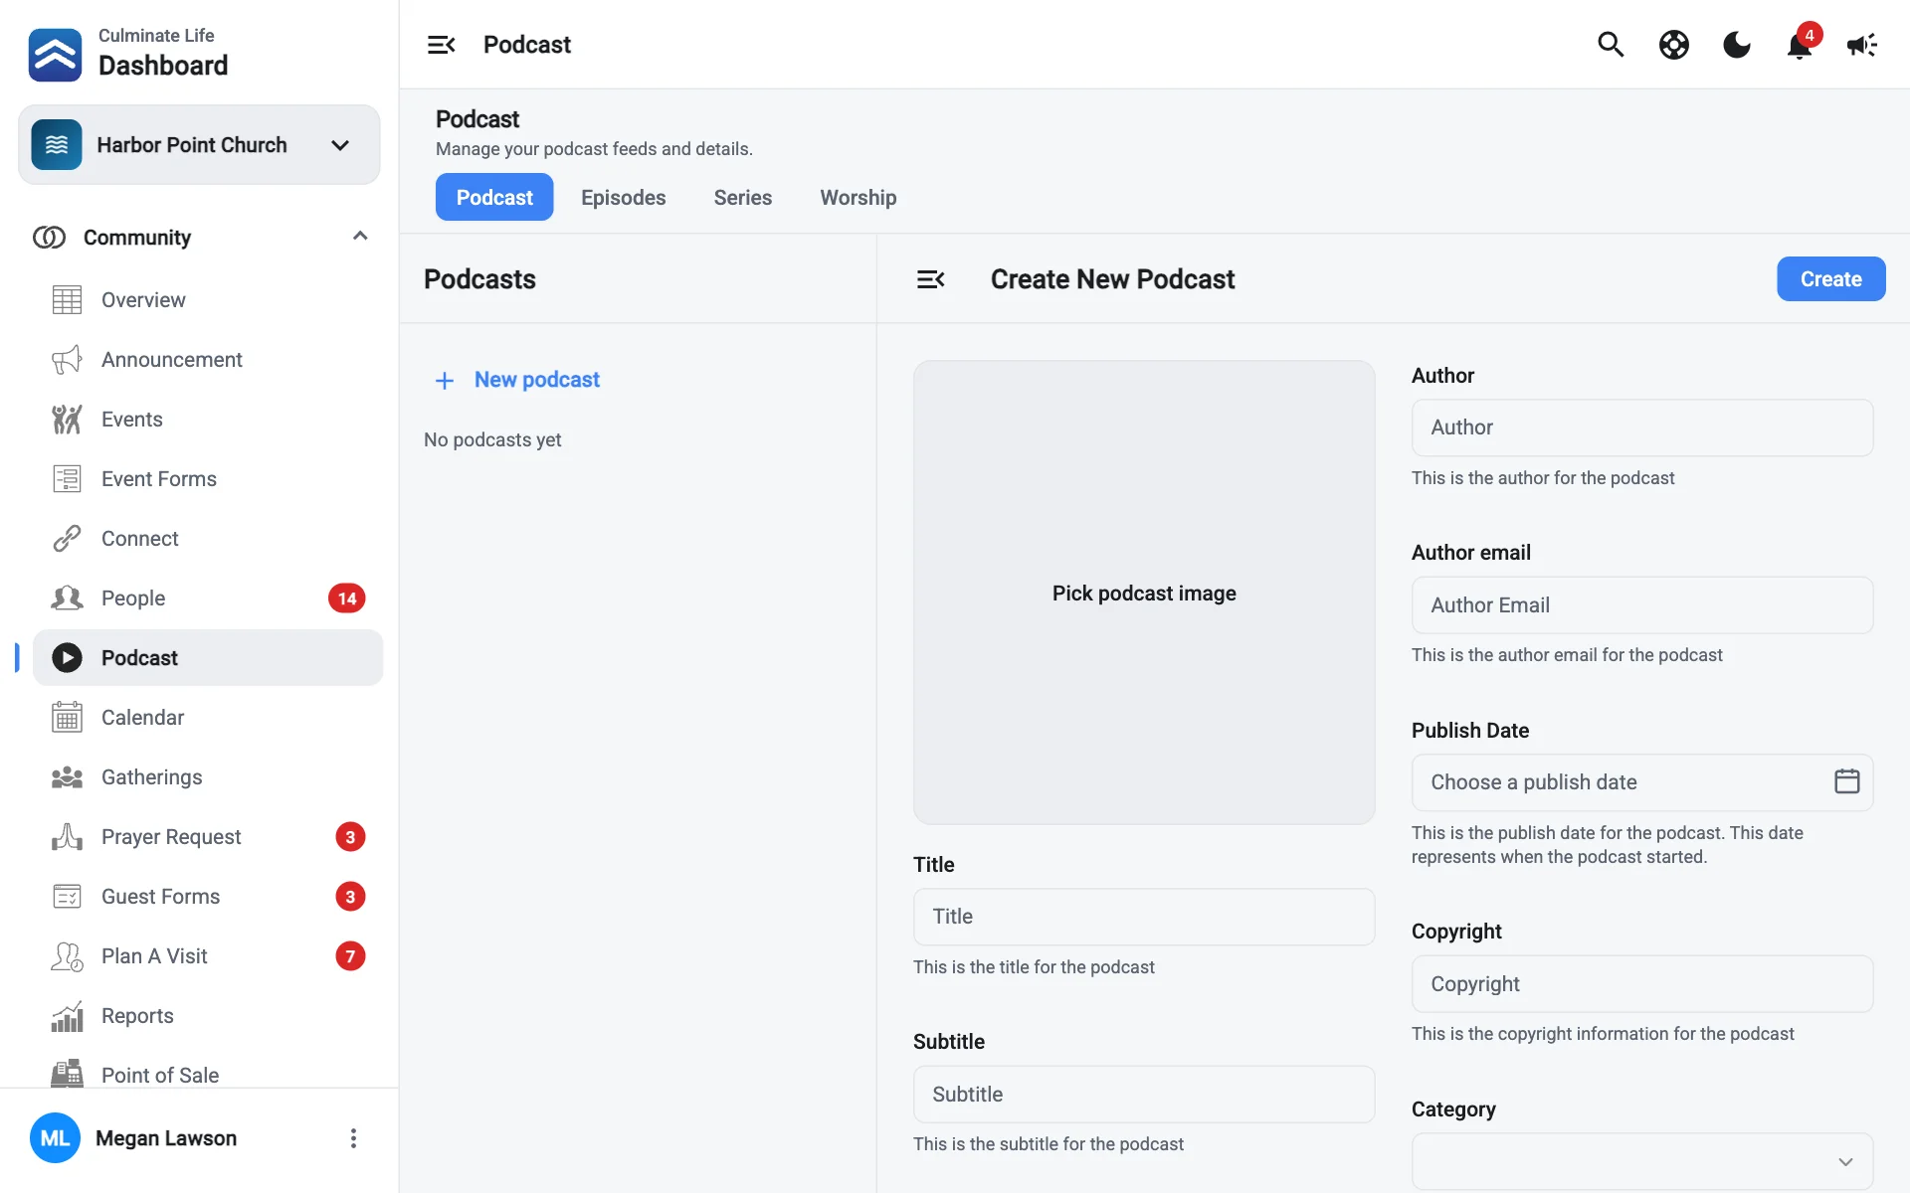
Task: Open Overview from the sidebar
Action: (208, 300)
